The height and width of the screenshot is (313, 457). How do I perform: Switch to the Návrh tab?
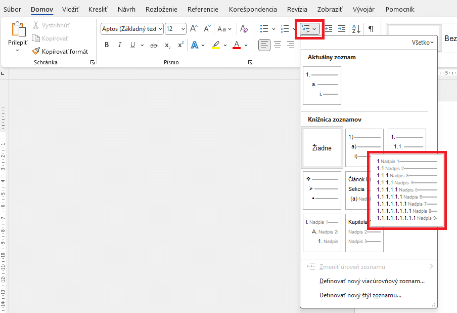pyautogui.click(x=126, y=9)
